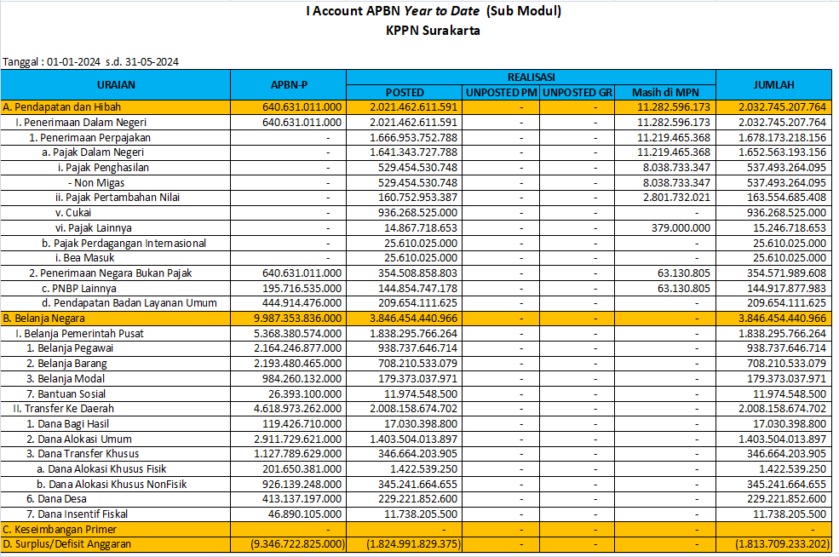Screen dimensions: 839x557
Task: Select row 'C. Keseimbangan Primer'
Action: tap(417, 529)
